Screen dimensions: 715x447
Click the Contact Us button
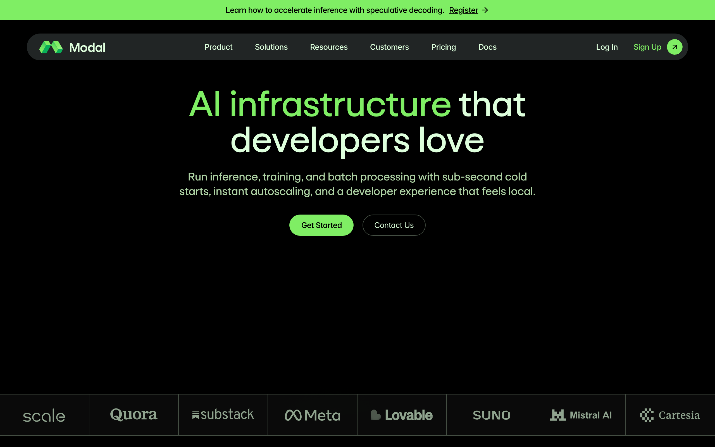[394, 225]
